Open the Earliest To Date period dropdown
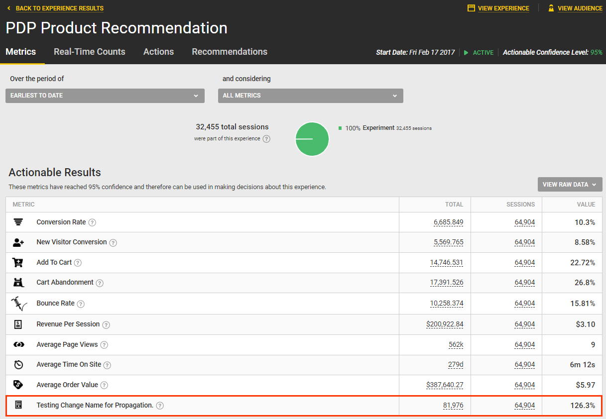 pos(105,96)
